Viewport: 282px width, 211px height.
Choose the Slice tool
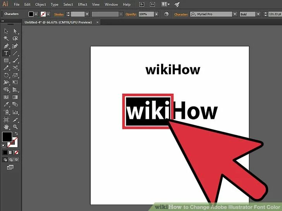click(15, 120)
